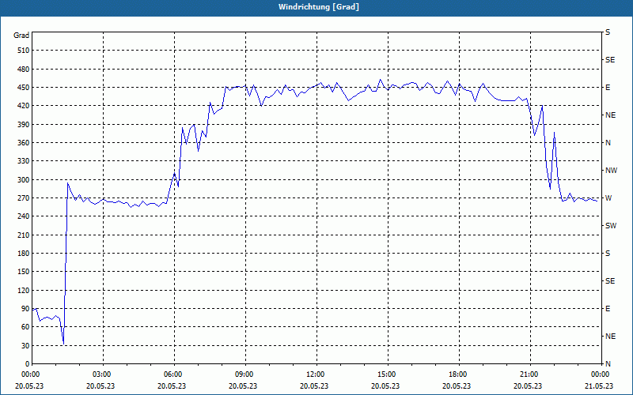Select the 420 y-axis value

[x=24, y=106]
